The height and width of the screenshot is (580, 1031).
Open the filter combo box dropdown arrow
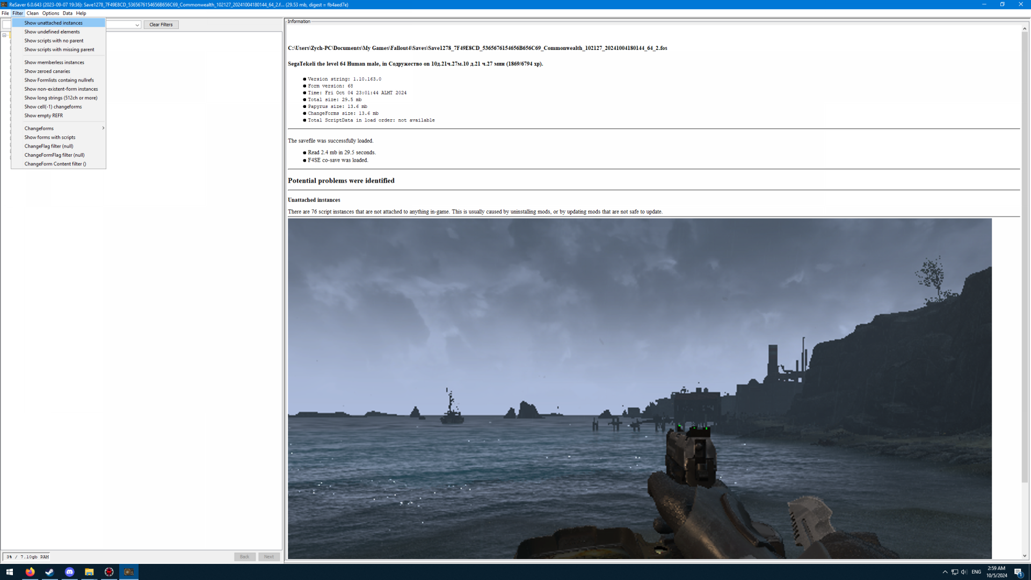click(x=137, y=25)
